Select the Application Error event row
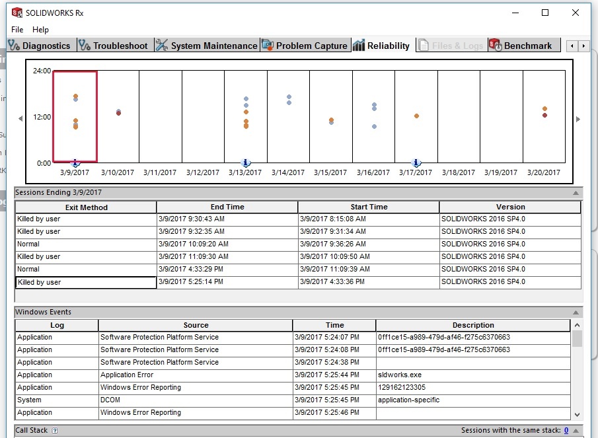598x438 pixels. click(x=293, y=375)
